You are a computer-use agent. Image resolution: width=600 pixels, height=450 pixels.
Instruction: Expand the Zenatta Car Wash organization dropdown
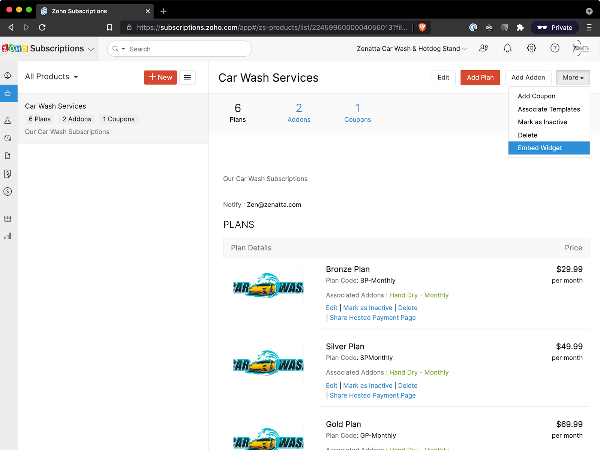412,49
